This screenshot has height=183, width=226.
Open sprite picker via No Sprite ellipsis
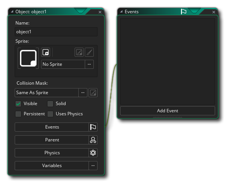click(x=89, y=64)
